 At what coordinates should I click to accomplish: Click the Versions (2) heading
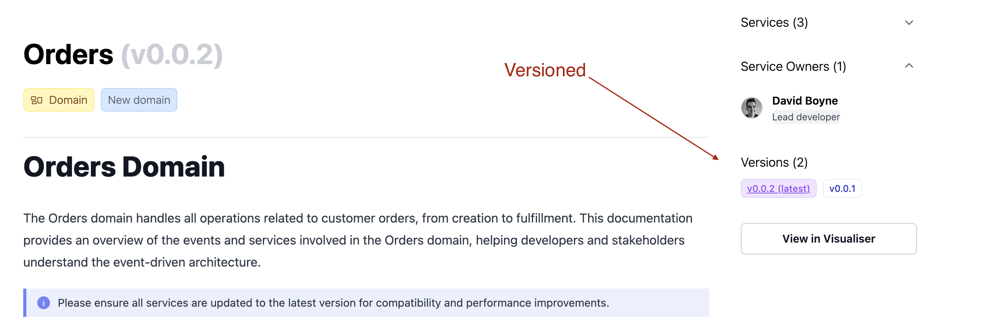coord(774,162)
